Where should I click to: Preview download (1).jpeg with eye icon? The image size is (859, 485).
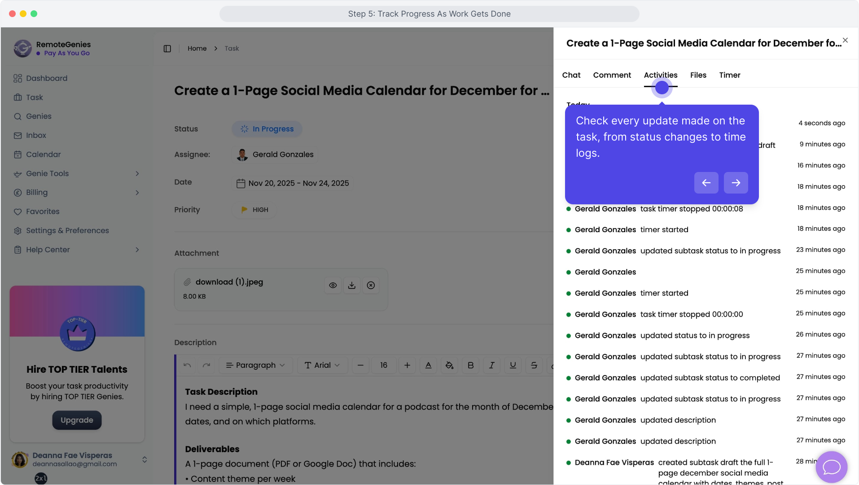pos(333,285)
